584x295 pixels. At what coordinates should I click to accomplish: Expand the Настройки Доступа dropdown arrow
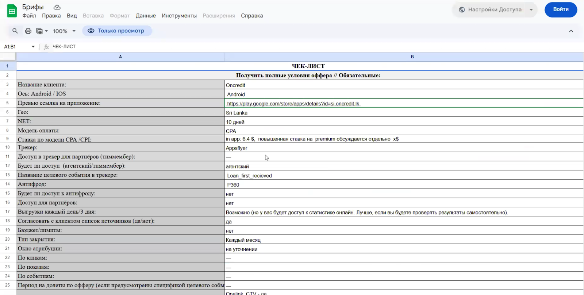(531, 10)
